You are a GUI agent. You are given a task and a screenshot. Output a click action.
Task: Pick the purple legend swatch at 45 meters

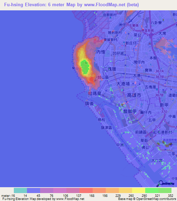(x=47, y=191)
